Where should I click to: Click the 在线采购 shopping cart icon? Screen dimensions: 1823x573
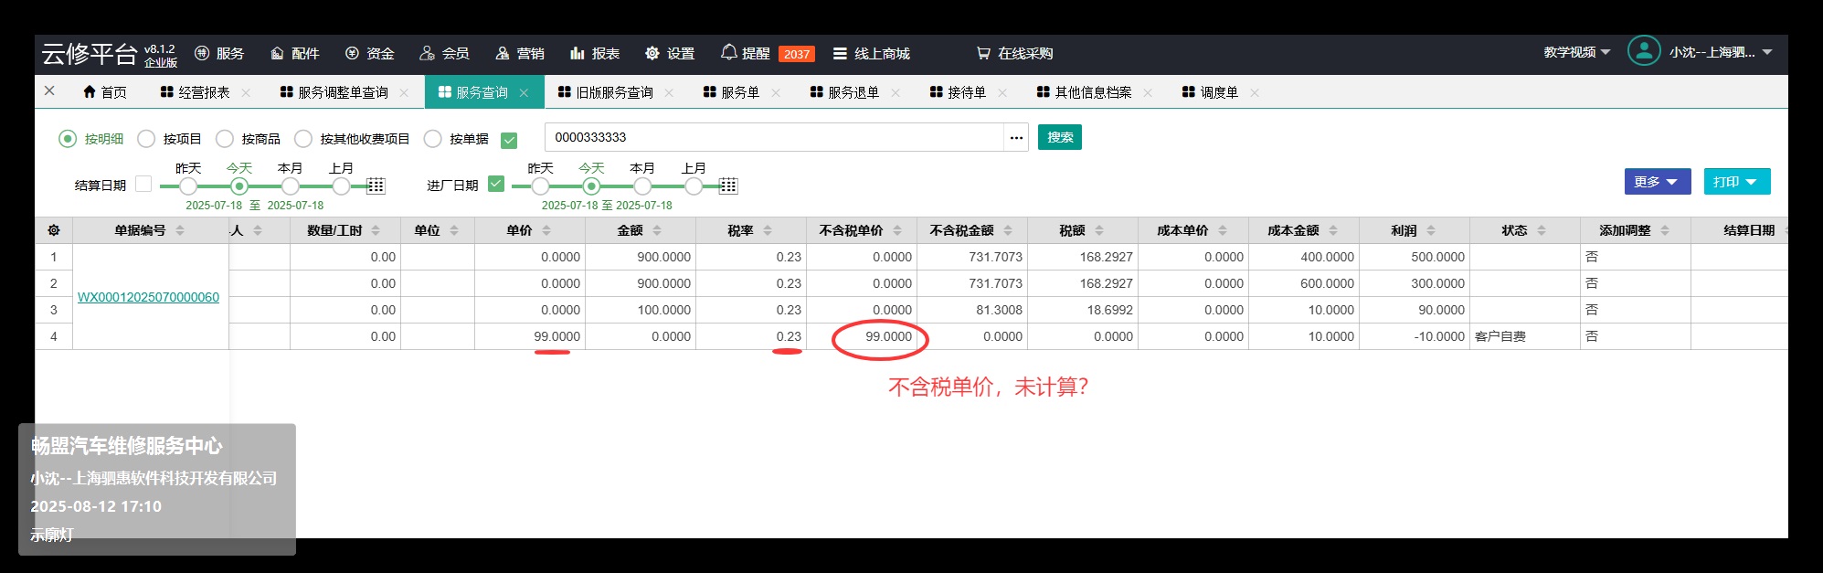point(983,54)
